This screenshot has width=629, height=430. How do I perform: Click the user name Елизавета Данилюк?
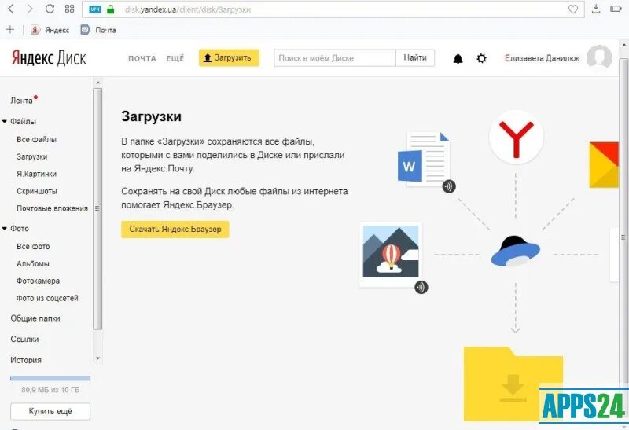pyautogui.click(x=542, y=58)
